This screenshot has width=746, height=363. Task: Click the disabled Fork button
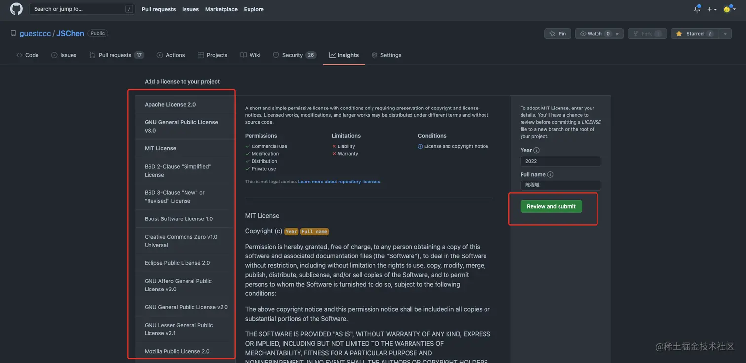(x=647, y=34)
